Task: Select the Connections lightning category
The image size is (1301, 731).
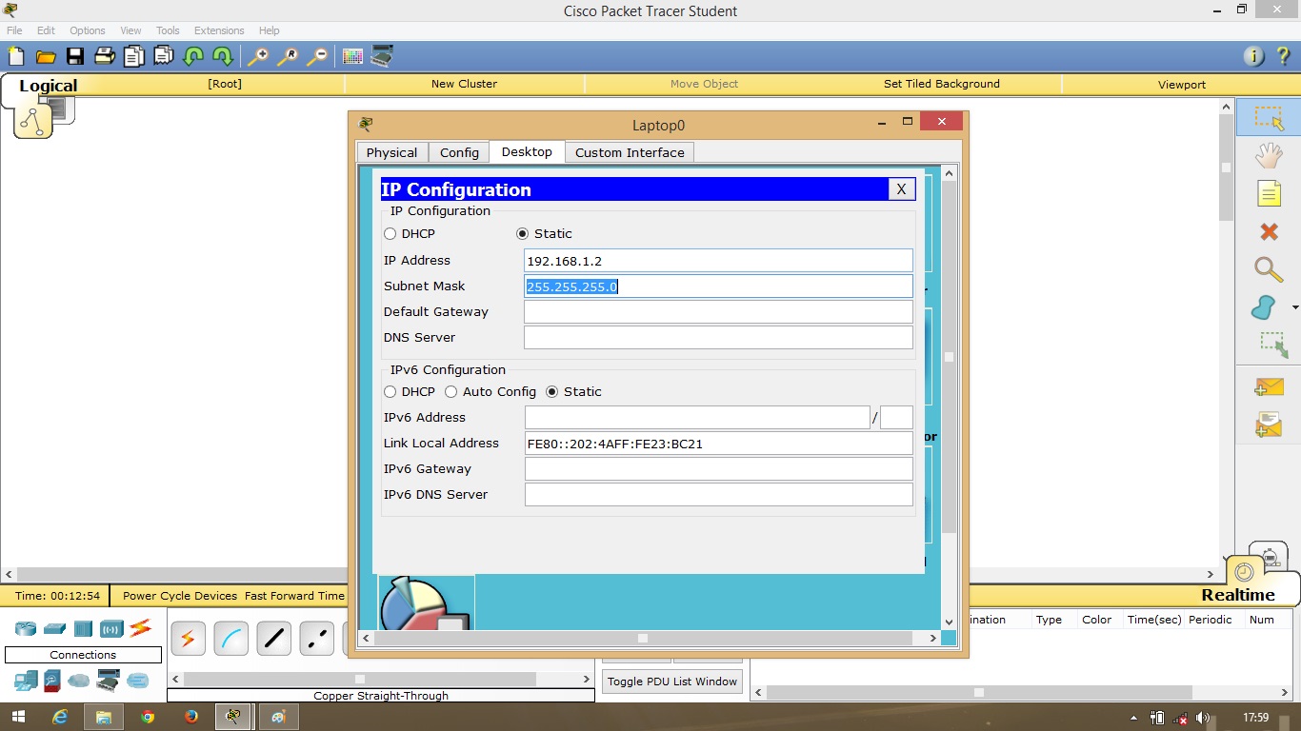Action: tap(140, 628)
